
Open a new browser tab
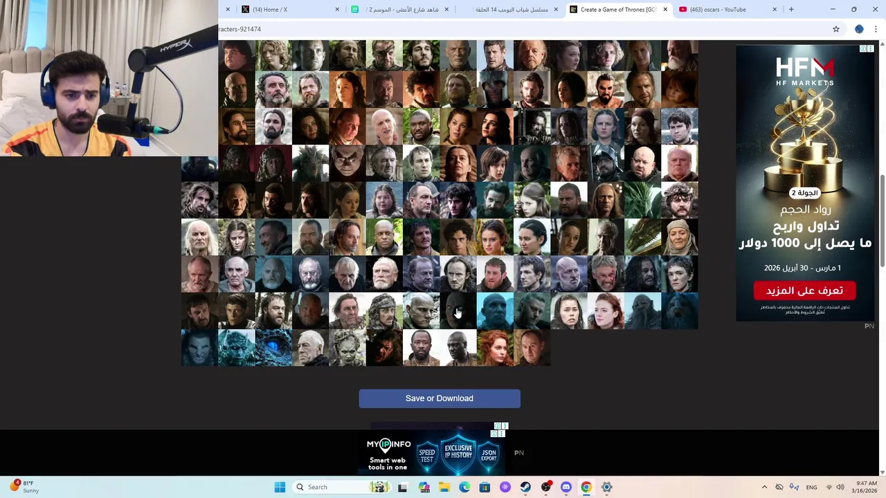click(x=791, y=10)
